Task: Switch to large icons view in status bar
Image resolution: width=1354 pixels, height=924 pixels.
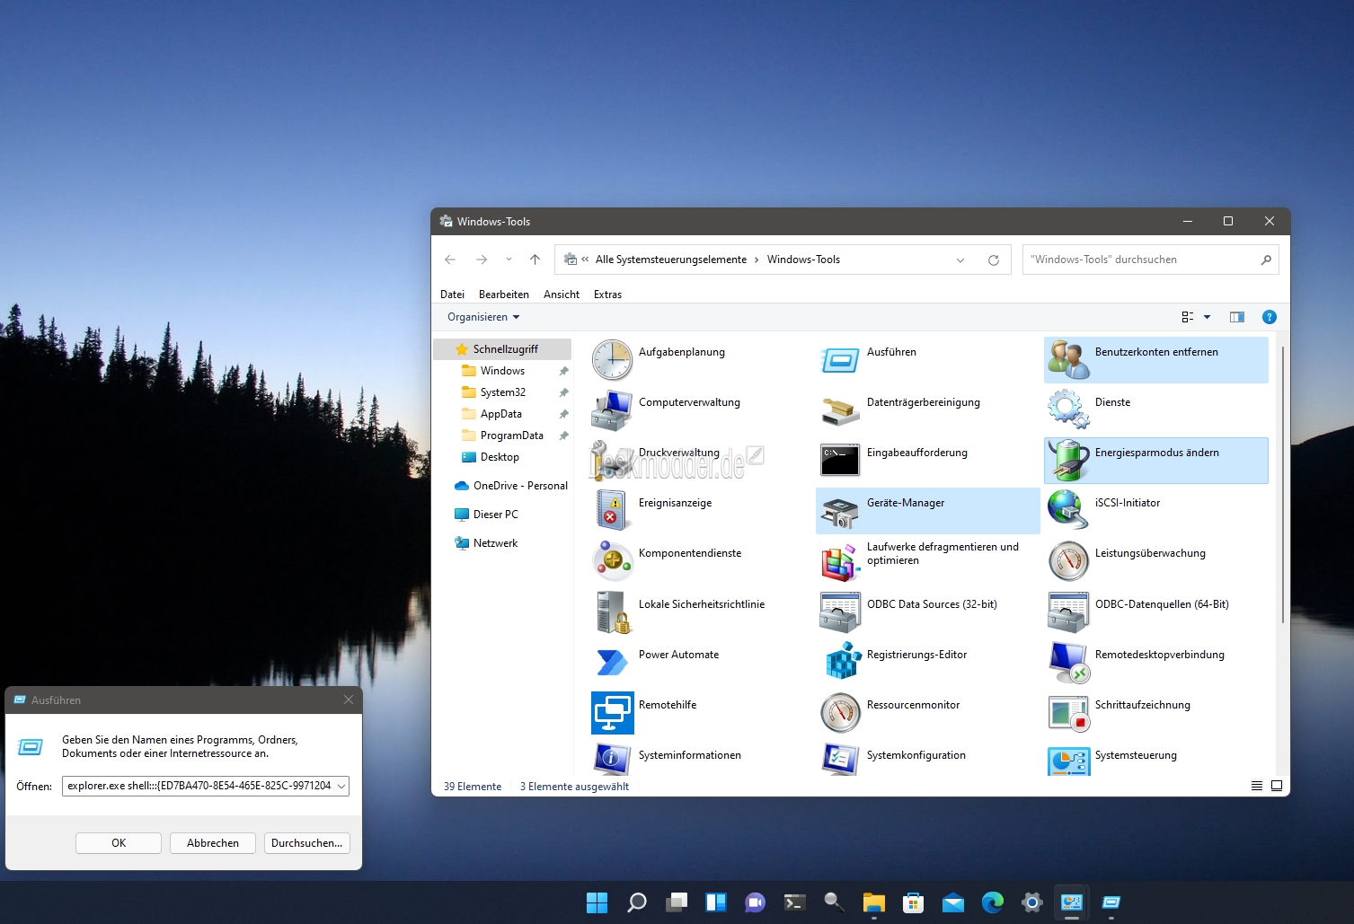Action: (1276, 786)
